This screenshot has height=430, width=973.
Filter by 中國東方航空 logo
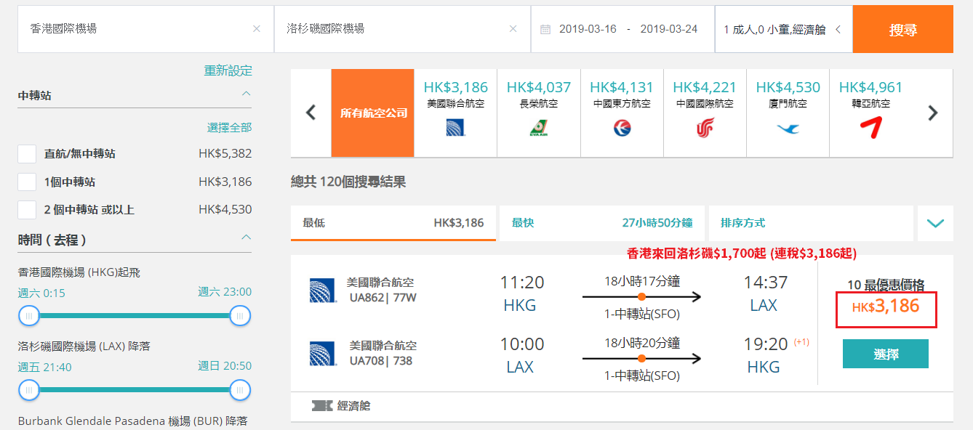point(622,128)
